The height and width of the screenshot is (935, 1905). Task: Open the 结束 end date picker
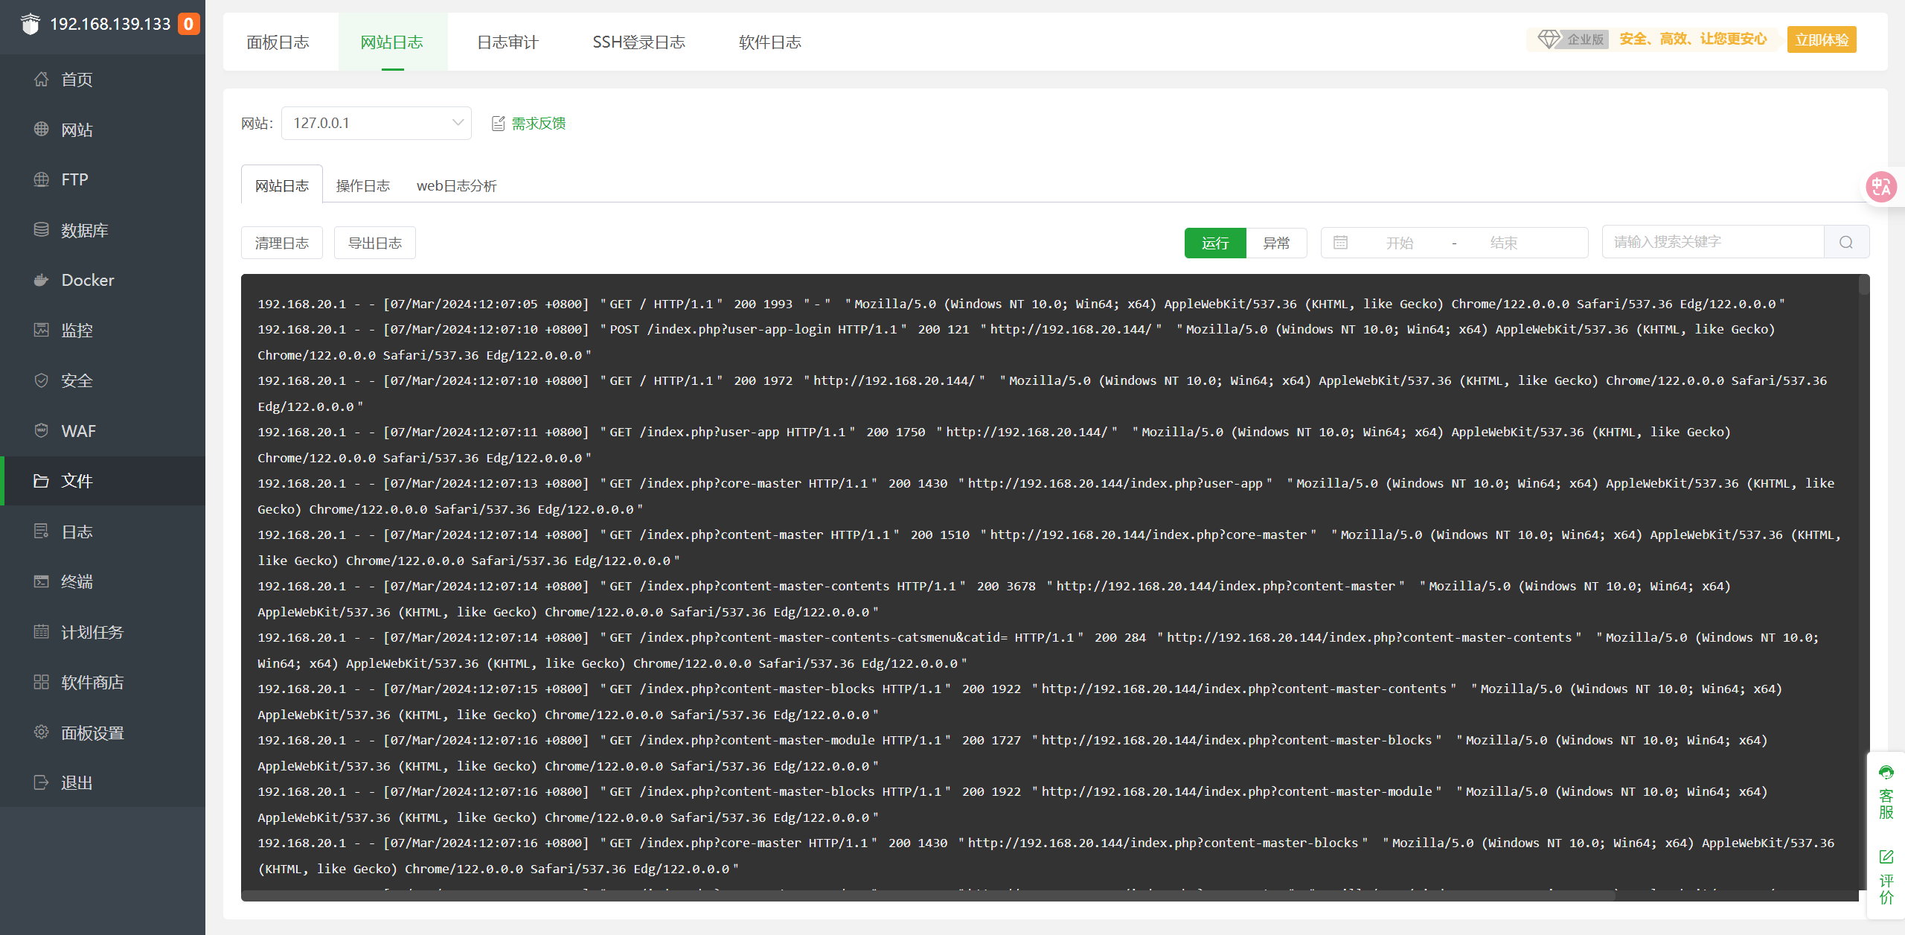[1503, 243]
